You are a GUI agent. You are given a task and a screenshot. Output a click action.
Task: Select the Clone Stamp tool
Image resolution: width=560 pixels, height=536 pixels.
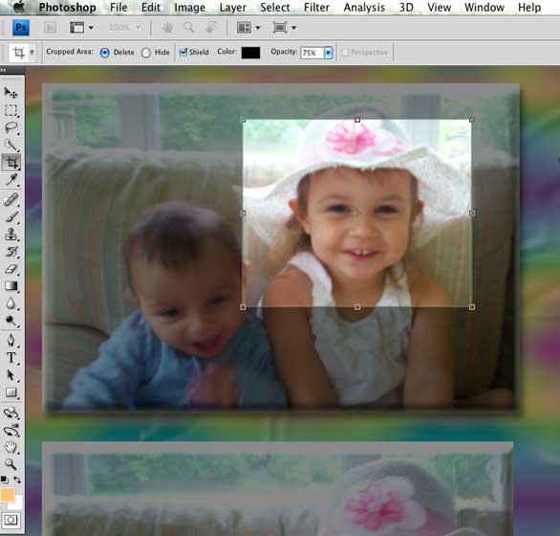coord(11,234)
